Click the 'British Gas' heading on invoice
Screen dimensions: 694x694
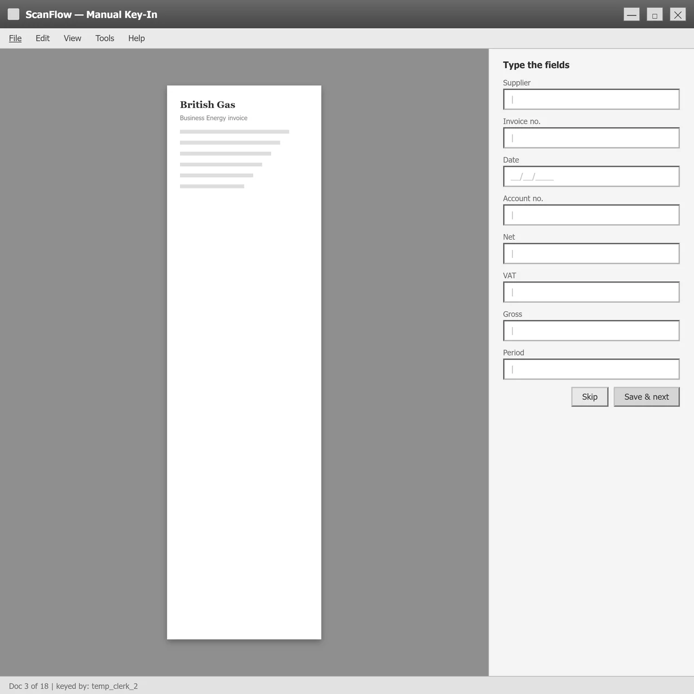coord(208,105)
